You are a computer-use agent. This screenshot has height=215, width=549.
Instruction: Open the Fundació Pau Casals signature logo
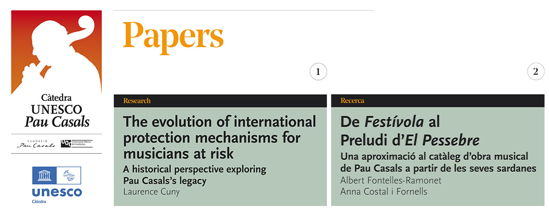click(36, 144)
